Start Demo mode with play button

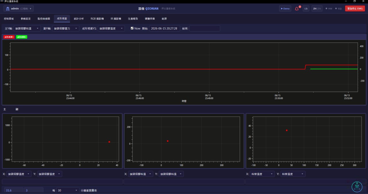285,9
